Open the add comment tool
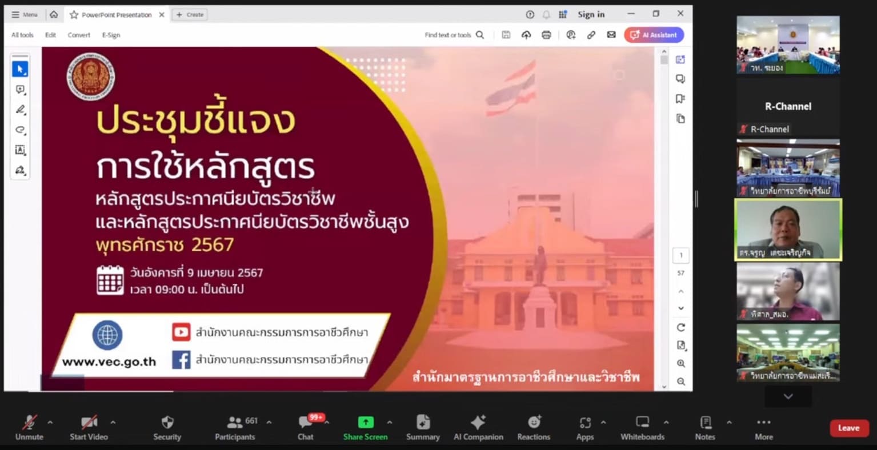The height and width of the screenshot is (450, 877). [20, 90]
